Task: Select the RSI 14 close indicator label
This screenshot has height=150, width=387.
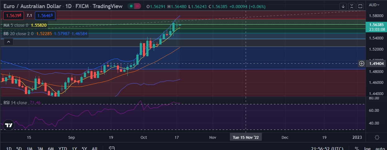Action: (15, 102)
